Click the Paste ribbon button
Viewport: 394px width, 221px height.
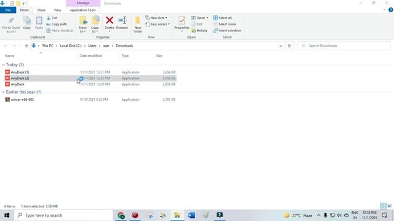click(39, 23)
